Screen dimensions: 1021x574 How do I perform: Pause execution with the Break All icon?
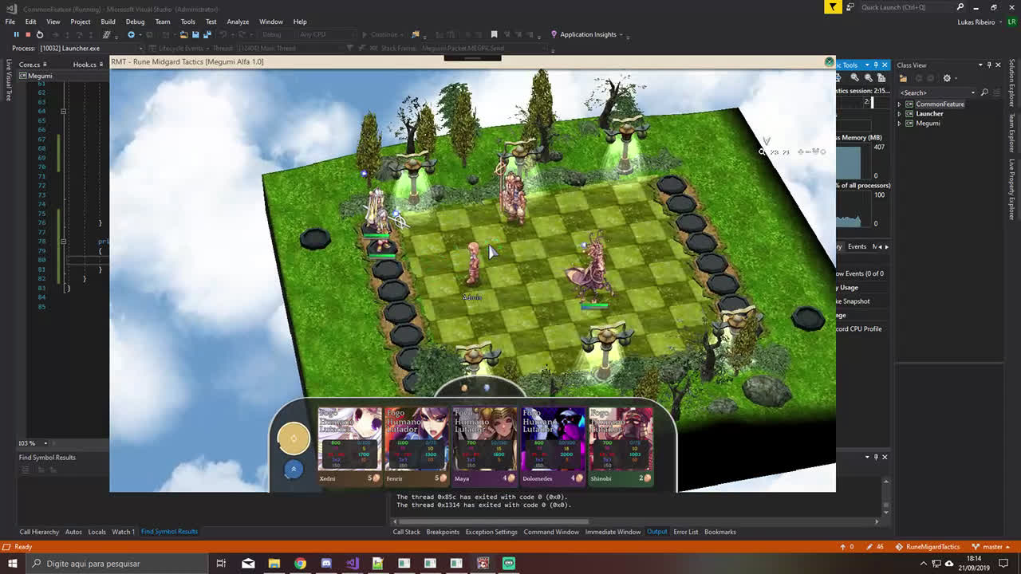tap(16, 34)
